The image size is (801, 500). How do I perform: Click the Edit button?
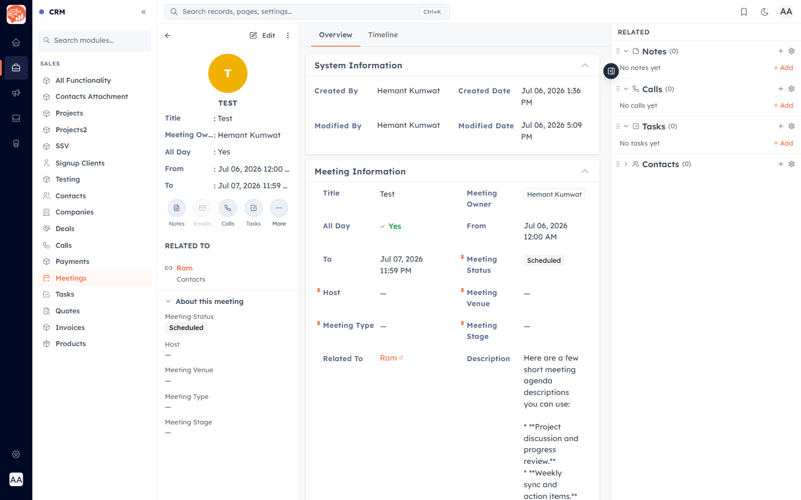point(263,36)
